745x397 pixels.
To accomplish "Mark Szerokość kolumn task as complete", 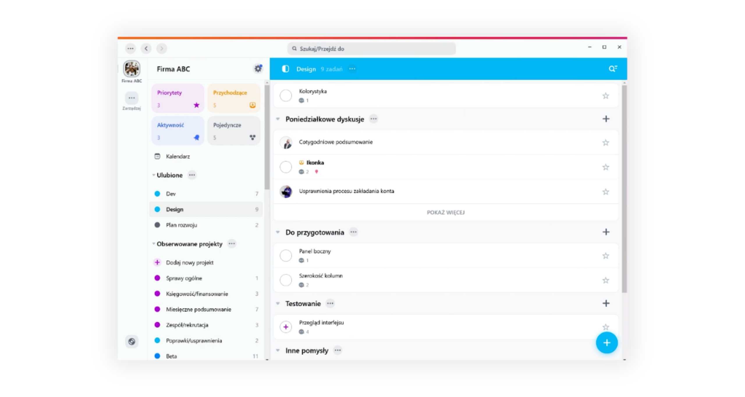I will [x=285, y=280].
